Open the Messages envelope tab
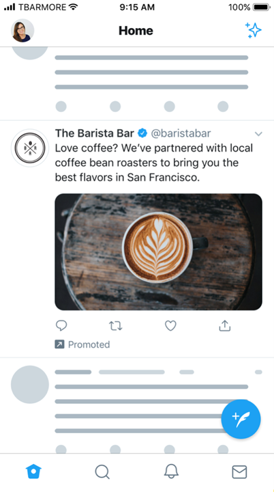274x492 pixels. coord(239,471)
